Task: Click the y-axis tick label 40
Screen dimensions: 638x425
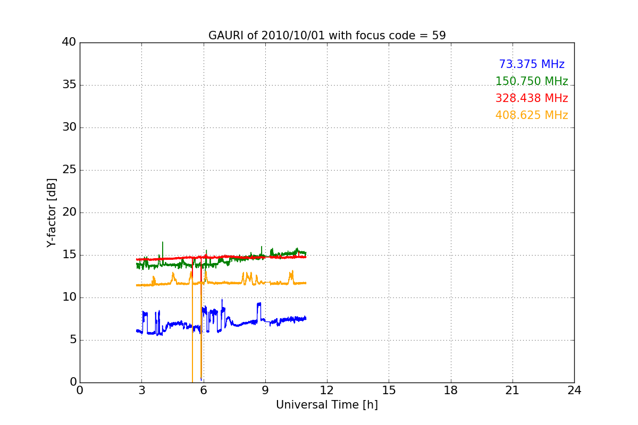Action: point(69,42)
